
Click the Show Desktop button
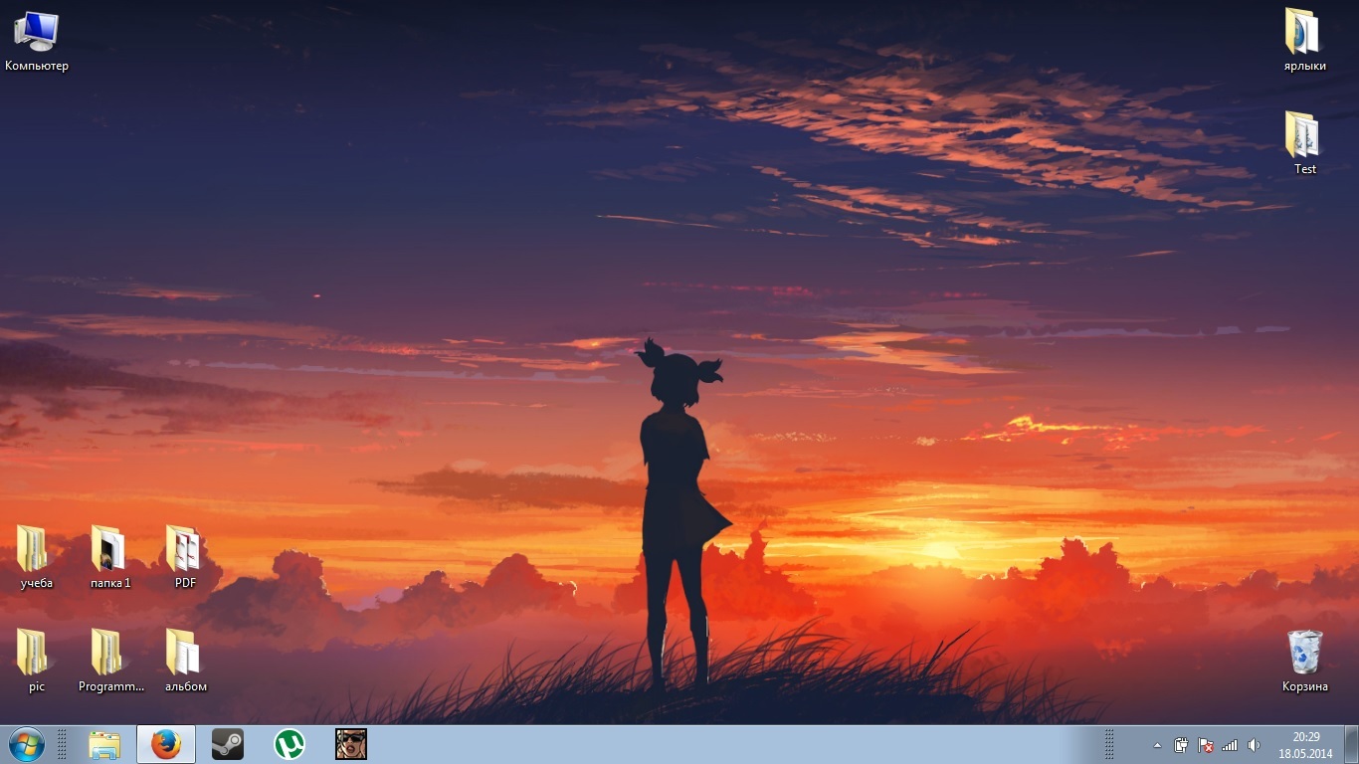pyautogui.click(x=1351, y=744)
